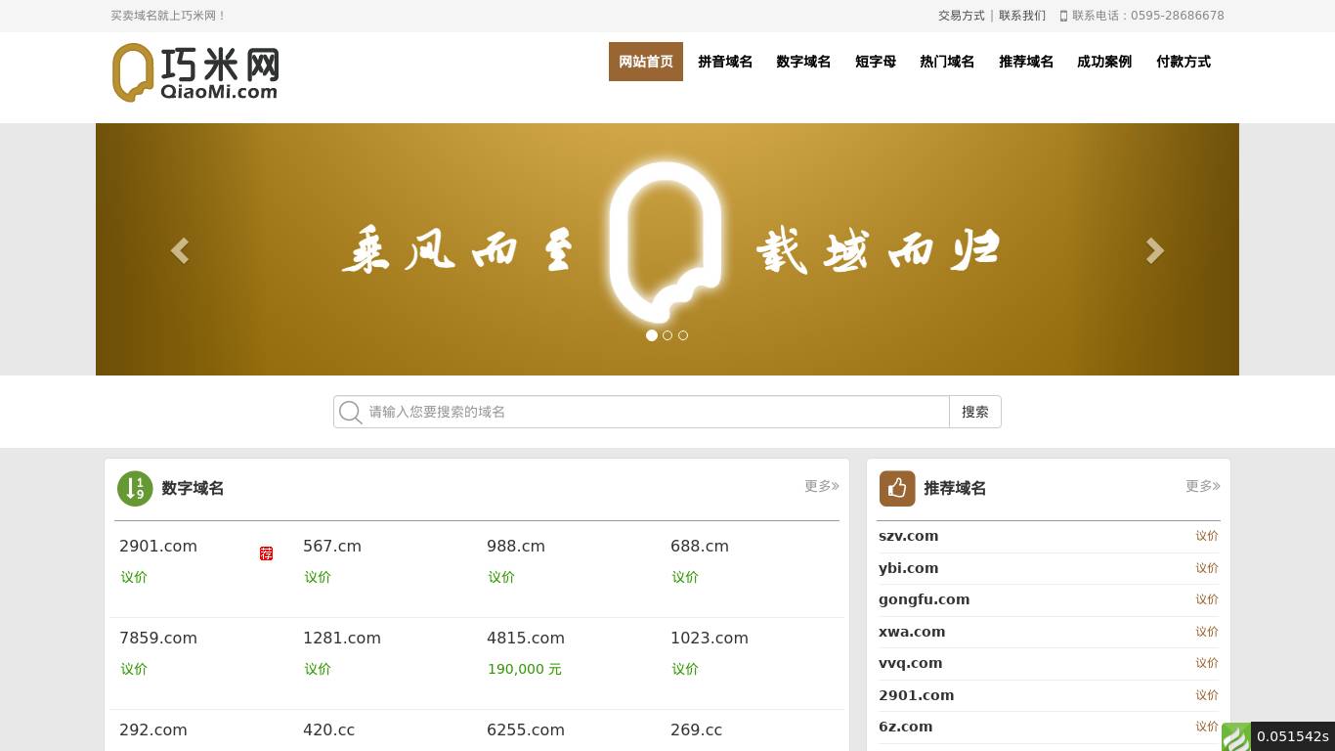Click the gold banner image
The image size is (1335, 751).
pyautogui.click(x=667, y=249)
